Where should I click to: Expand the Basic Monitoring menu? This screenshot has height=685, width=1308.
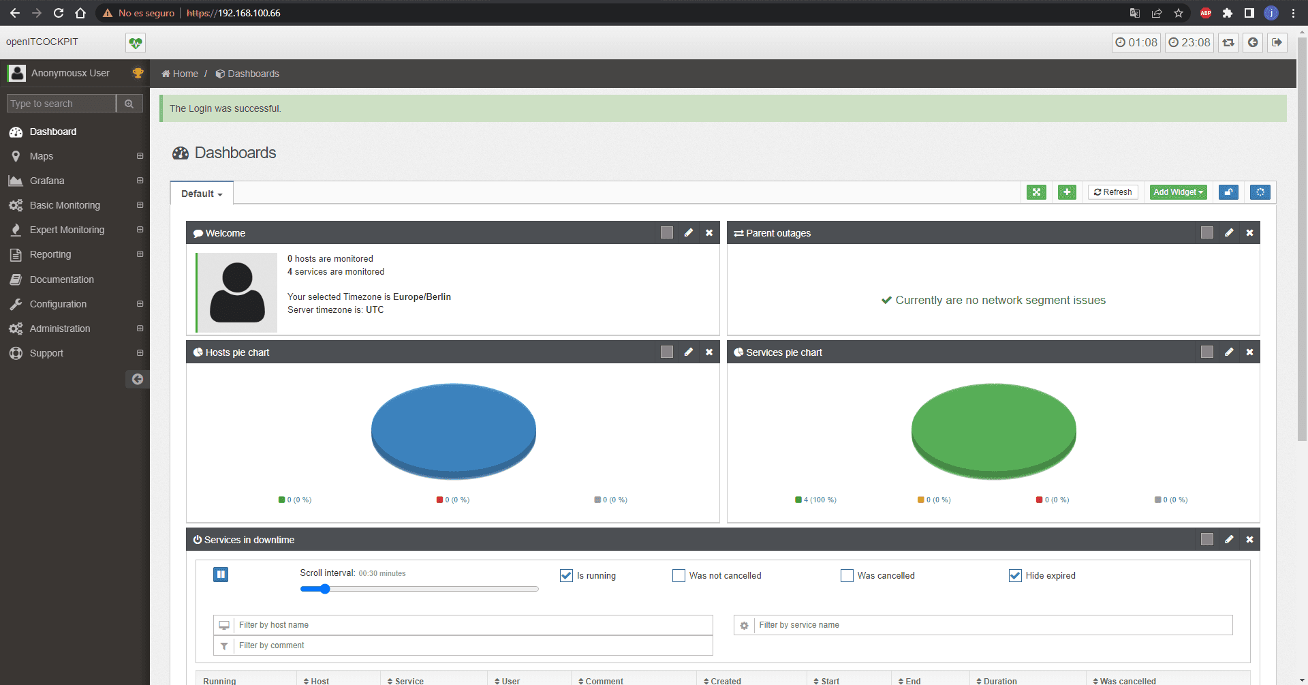(65, 205)
